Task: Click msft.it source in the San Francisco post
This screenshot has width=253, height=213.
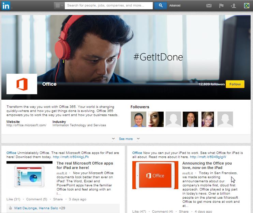Action: coord(188,173)
